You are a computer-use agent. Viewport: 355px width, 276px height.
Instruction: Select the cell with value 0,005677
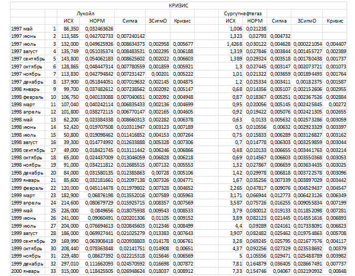182,44
